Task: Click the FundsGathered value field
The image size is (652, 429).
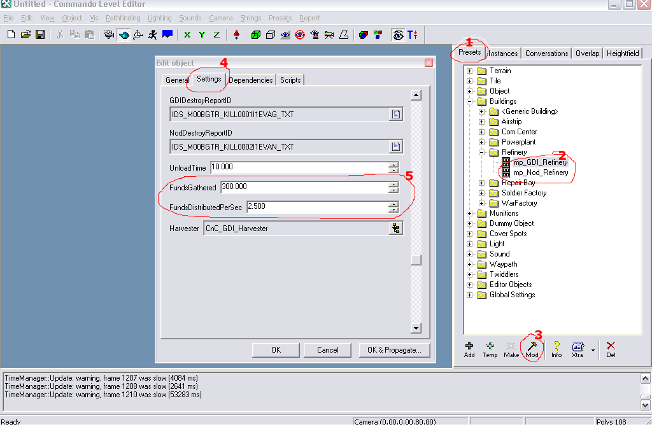Action: [x=303, y=187]
